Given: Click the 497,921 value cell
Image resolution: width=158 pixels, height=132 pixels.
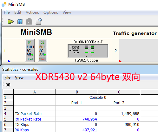Looking at the screenshot, I should 77,130.
